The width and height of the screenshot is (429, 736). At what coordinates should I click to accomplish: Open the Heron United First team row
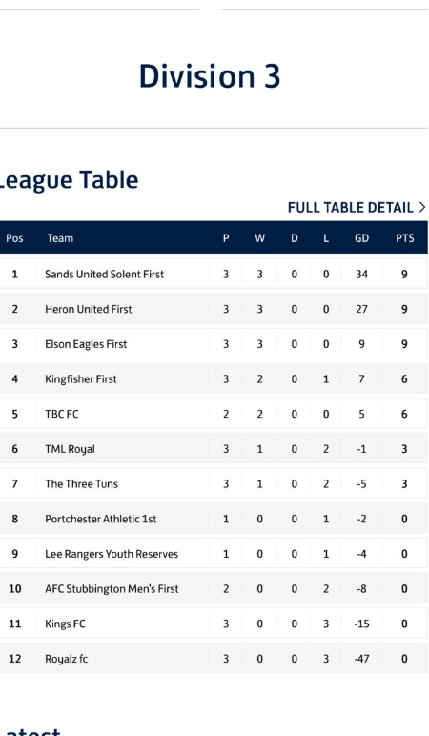pos(89,309)
